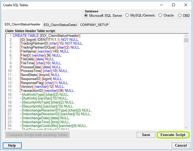Click the CREATE TABLE line in the script

[47, 35]
